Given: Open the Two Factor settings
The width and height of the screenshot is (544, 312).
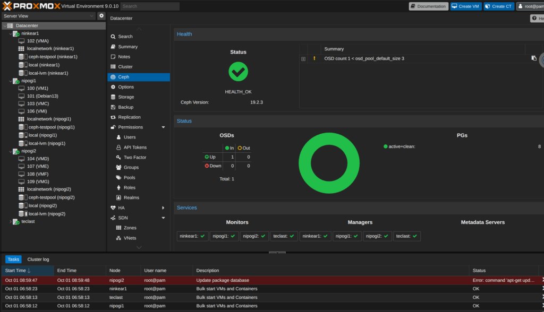Looking at the screenshot, I should 134,158.
